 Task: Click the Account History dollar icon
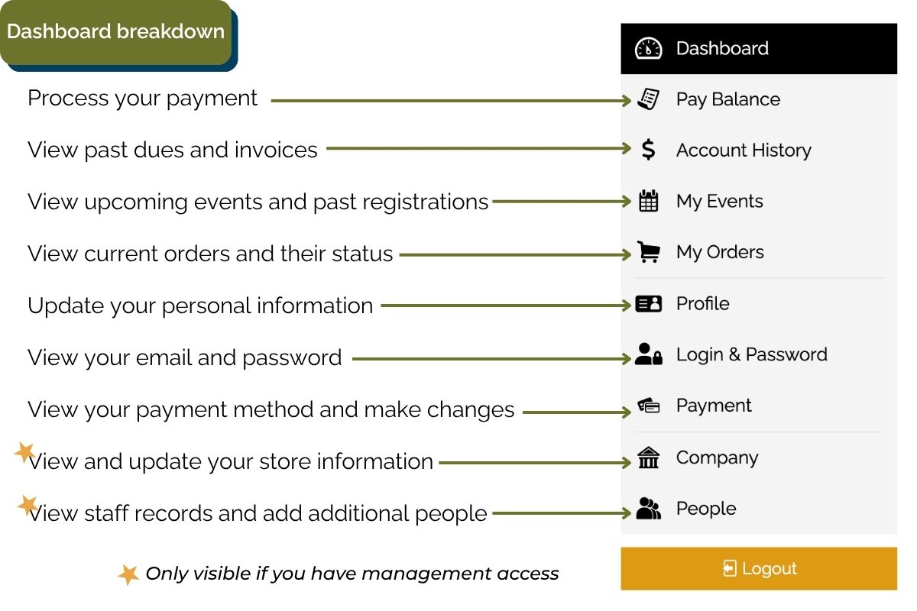[648, 150]
